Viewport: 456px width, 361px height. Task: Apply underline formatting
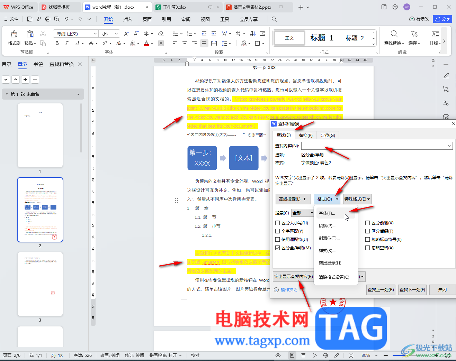77,43
